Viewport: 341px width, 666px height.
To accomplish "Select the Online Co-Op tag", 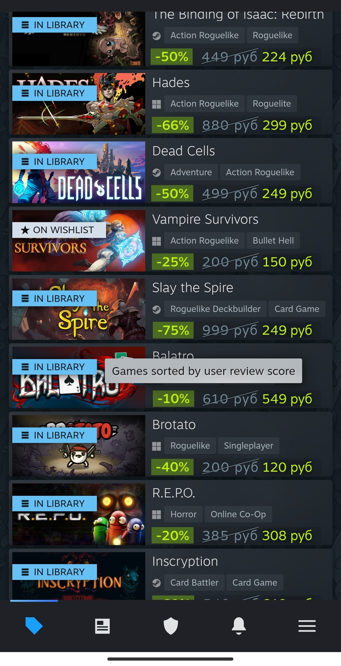I will [238, 514].
